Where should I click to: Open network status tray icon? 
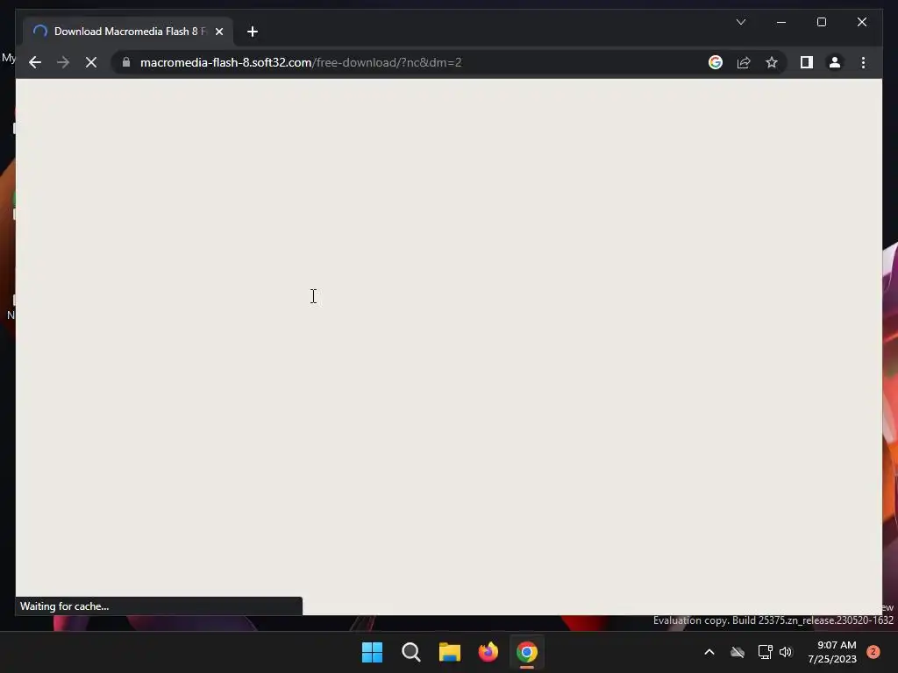[x=765, y=652]
